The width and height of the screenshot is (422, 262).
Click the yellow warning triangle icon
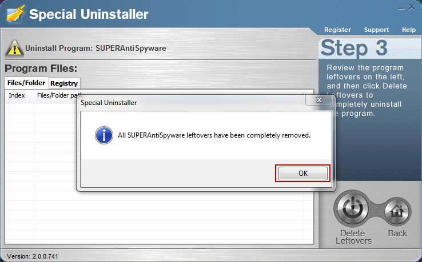pyautogui.click(x=14, y=49)
